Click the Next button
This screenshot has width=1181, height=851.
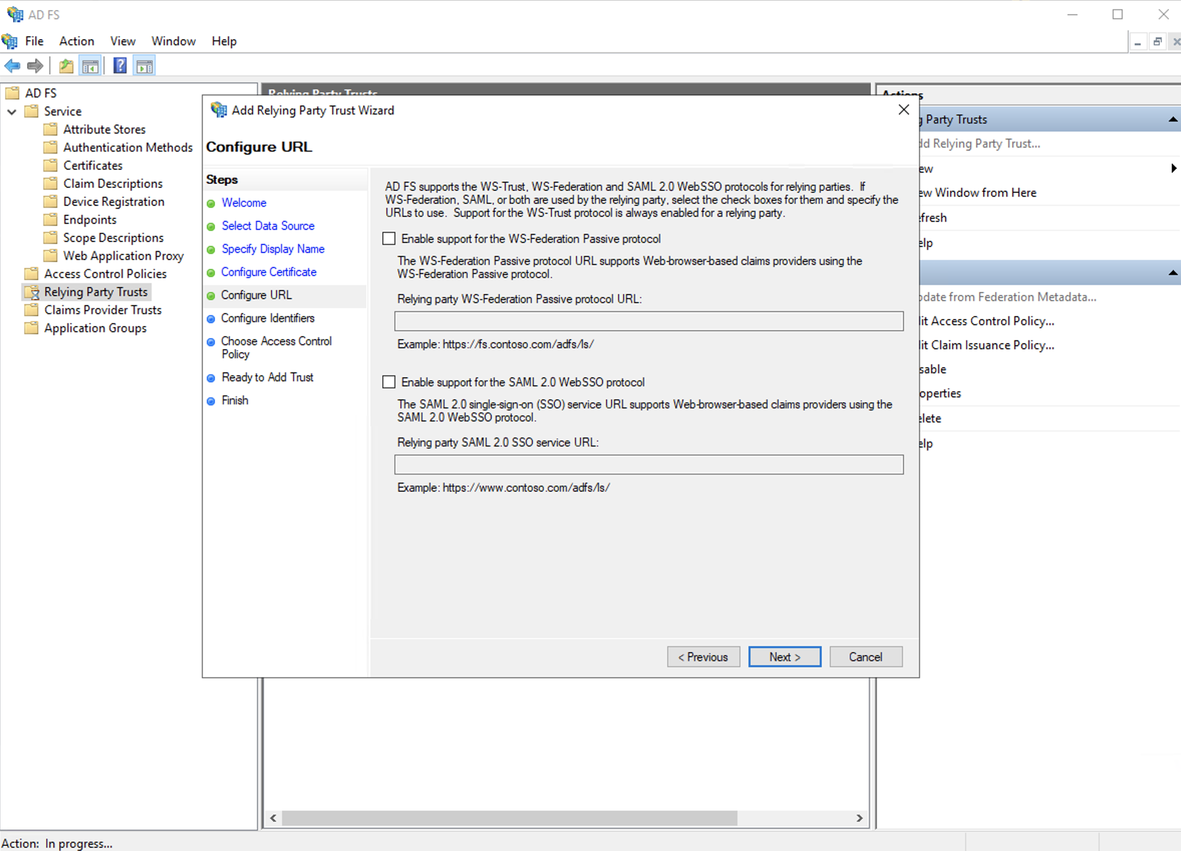tap(785, 657)
